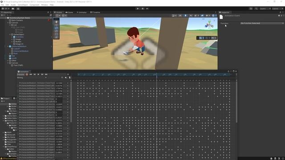Click the Pause button in the editor toolbar
Image resolution: width=285 pixels, height=160 pixels.
pos(142,8)
